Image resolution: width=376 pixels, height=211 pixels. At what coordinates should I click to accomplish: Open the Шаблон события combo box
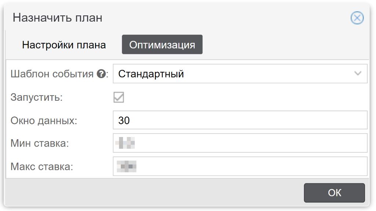[x=240, y=74]
